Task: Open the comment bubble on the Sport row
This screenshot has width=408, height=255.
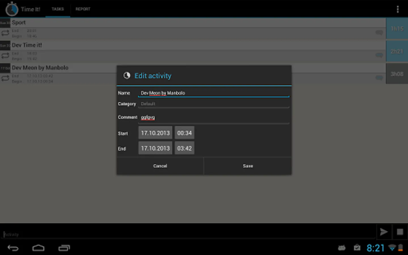Action: tap(379, 33)
